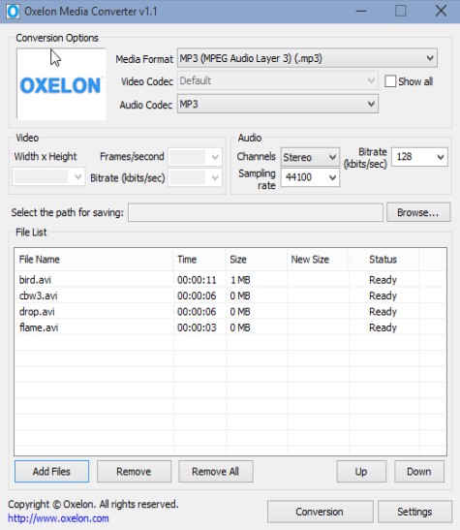This screenshot has width=460, height=530.
Task: Open the Width x Height dropdown
Action: 48,176
